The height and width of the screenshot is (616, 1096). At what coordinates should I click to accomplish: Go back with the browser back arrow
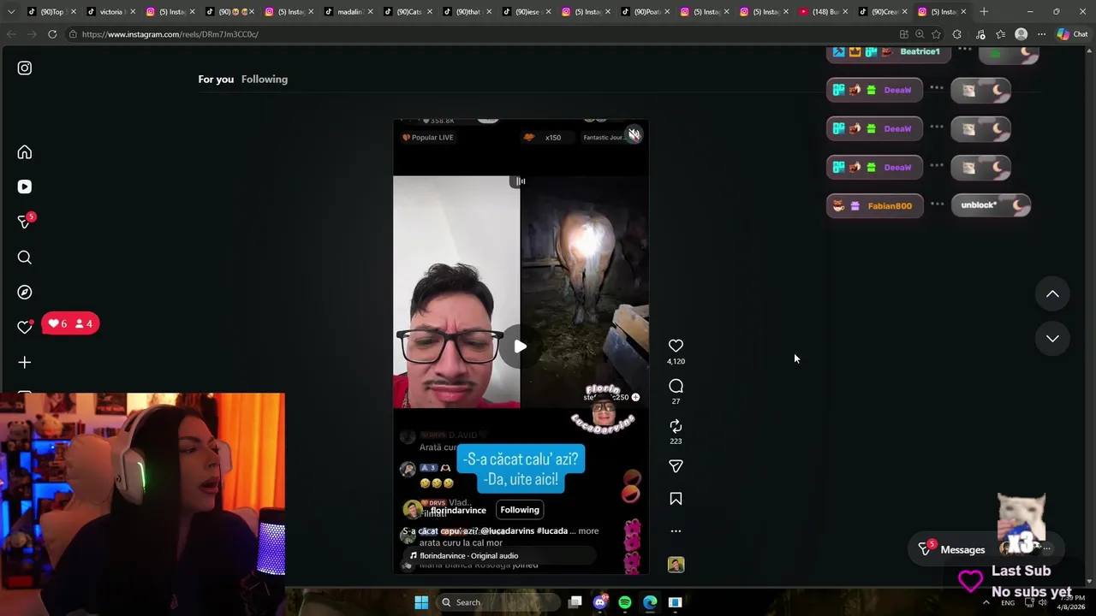coord(11,34)
